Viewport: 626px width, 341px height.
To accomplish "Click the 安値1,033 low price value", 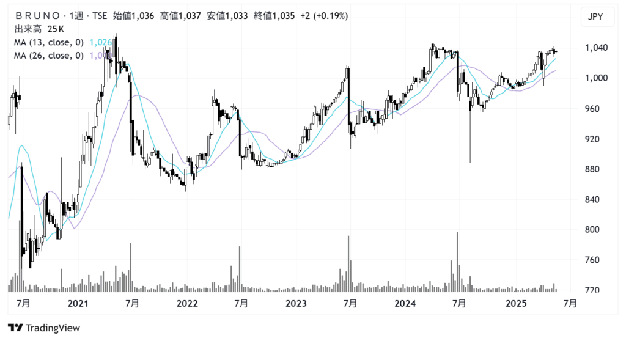I will point(227,15).
